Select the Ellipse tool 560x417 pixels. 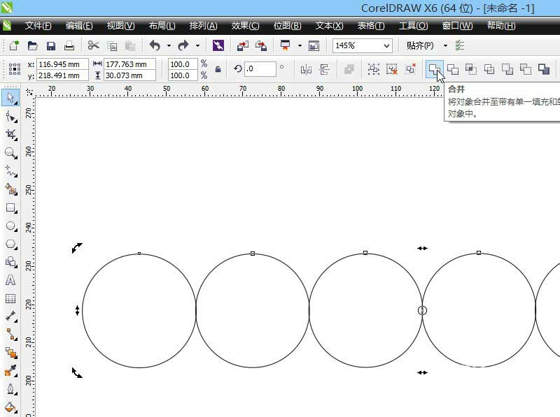click(x=10, y=226)
